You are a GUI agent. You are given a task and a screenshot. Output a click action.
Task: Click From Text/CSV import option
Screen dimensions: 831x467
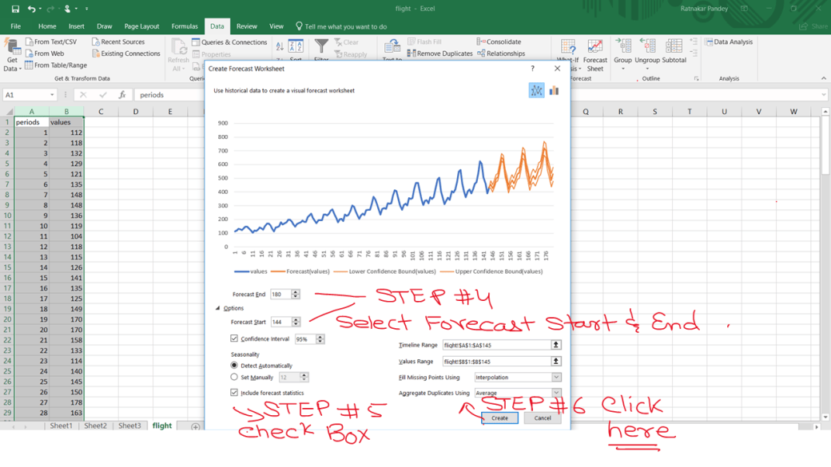point(51,42)
